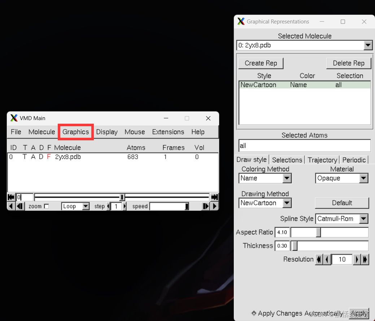The image size is (375, 321).
Task: Toggle the D display flag for 2yx8.pdb
Action: tap(41, 157)
